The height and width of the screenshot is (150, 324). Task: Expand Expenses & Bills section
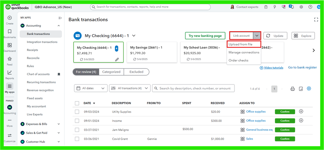coord(59,124)
